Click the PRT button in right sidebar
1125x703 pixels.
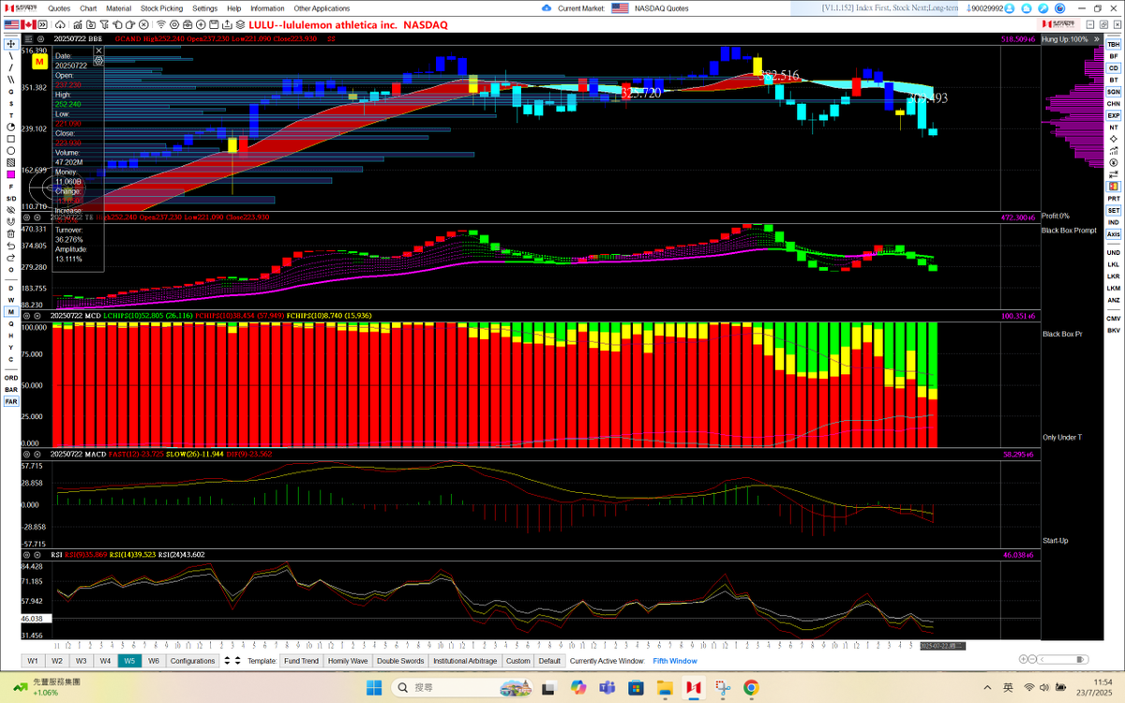coord(1114,199)
